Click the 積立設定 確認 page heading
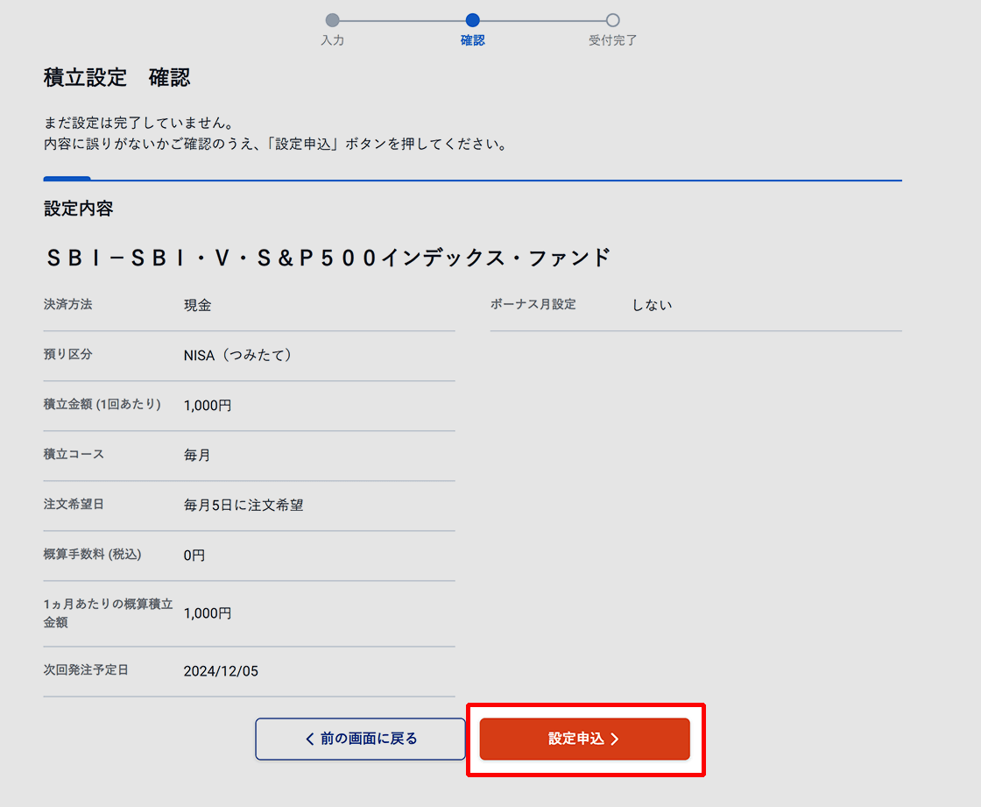 (117, 78)
